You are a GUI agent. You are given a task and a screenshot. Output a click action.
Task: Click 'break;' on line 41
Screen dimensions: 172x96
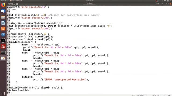coord(27,50)
